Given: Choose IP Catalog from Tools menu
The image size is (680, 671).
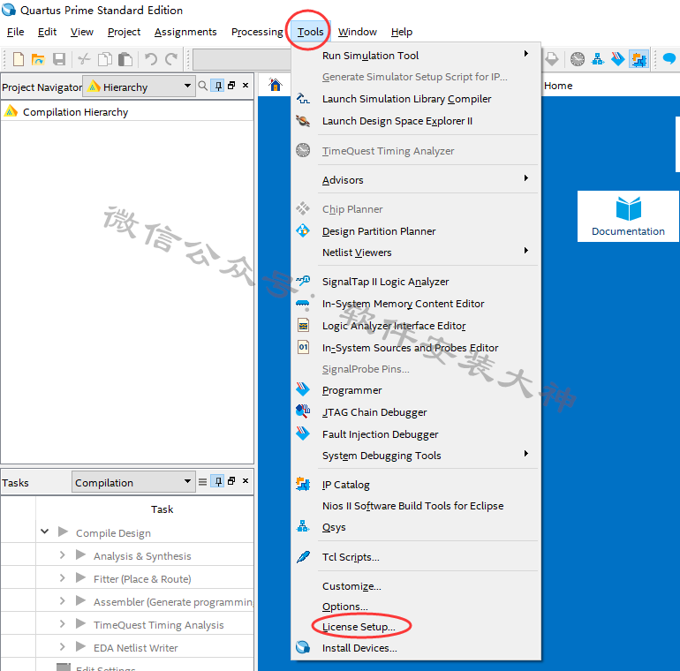Looking at the screenshot, I should pos(416,485).
